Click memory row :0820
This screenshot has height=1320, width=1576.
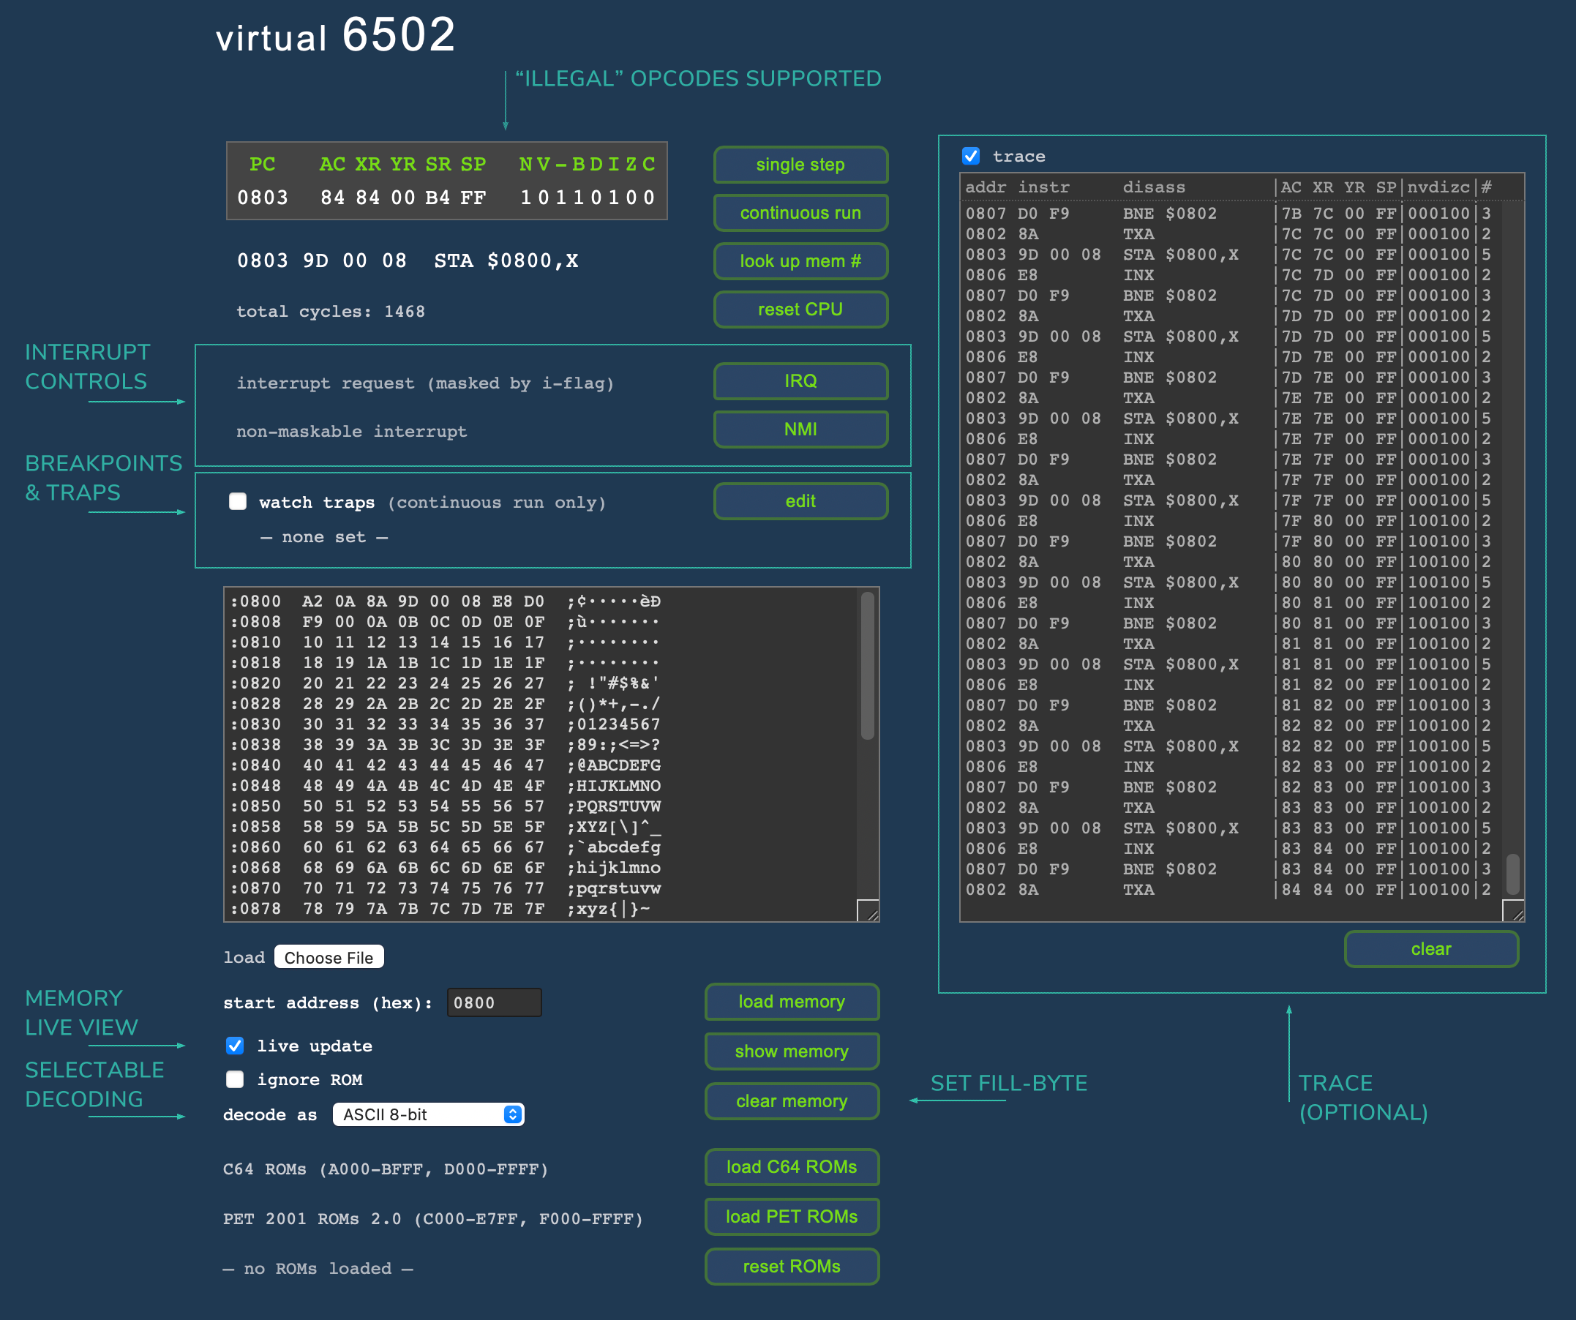point(446,683)
